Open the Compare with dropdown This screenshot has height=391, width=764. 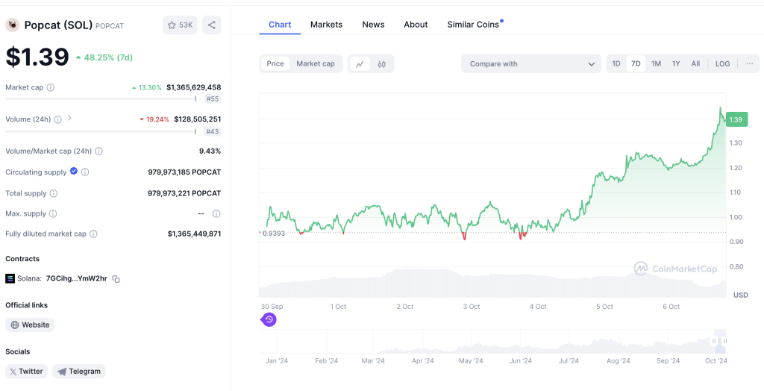(531, 64)
